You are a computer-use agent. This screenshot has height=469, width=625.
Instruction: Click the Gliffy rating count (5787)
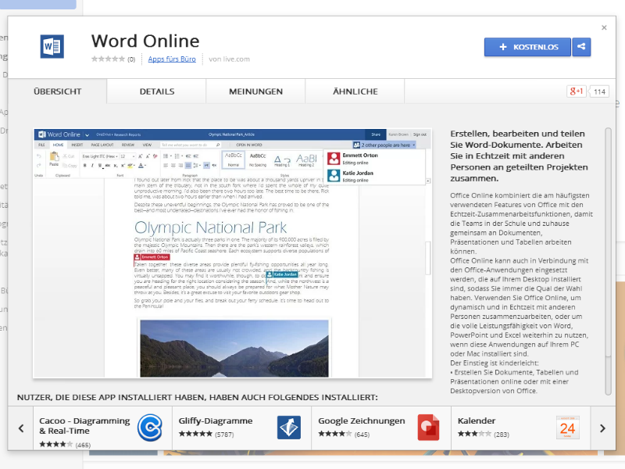[x=224, y=435]
